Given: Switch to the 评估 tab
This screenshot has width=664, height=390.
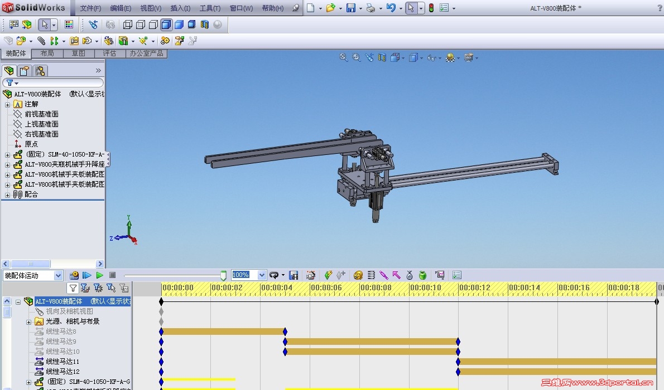Looking at the screenshot, I should point(109,53).
